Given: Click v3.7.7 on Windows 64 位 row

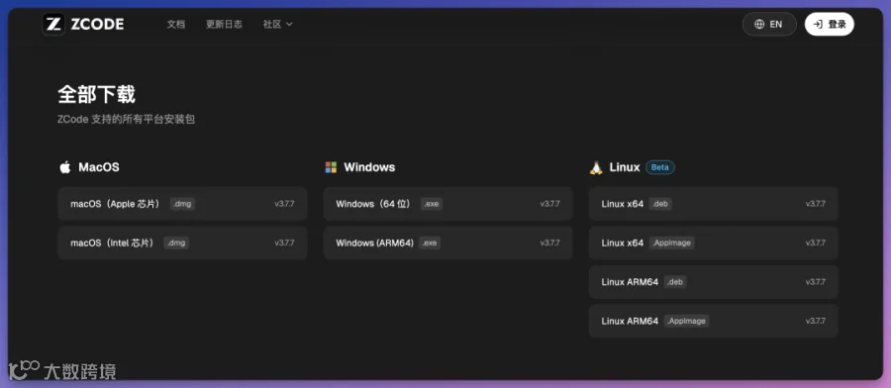Looking at the screenshot, I should point(550,203).
